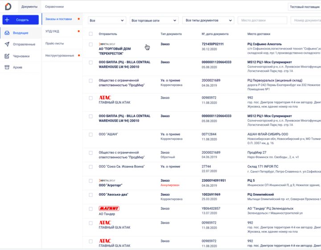321x250 pixels.
Task: Open the Тестовый поставщик selector
Action: click(305, 7)
